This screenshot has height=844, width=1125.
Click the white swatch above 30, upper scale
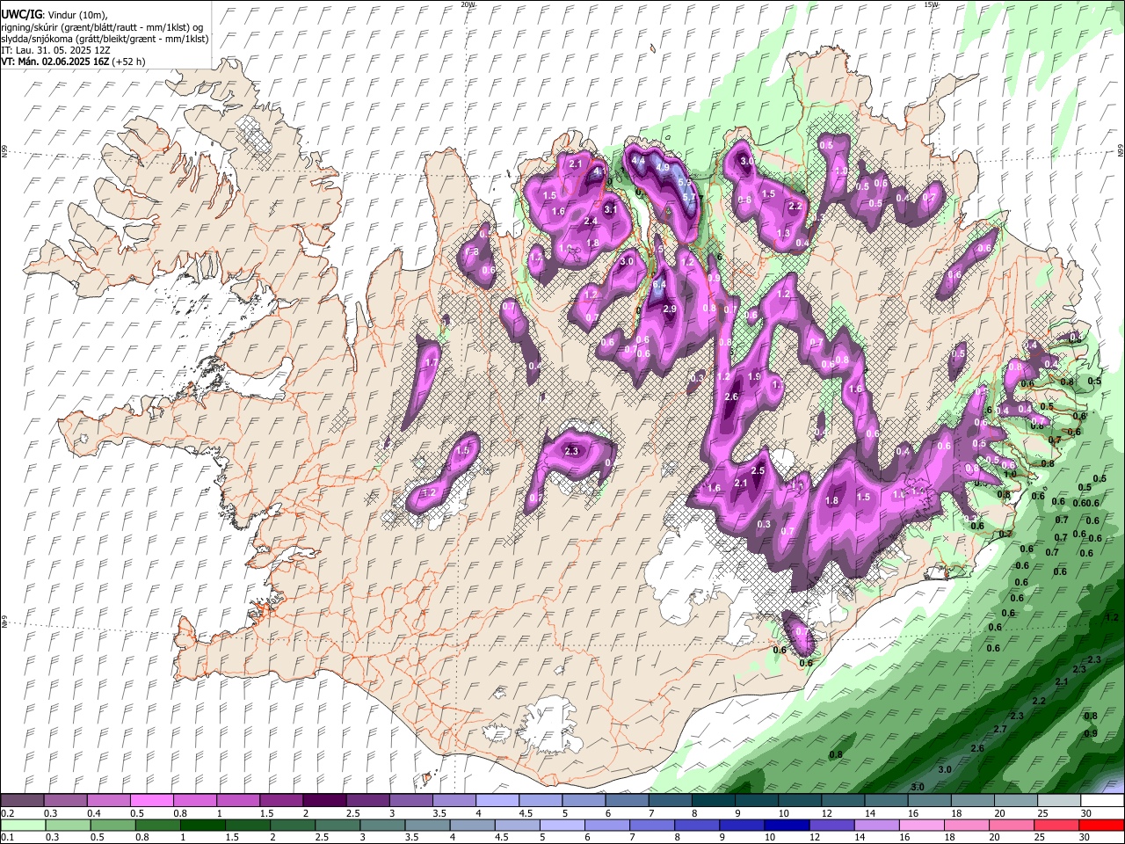click(1102, 800)
